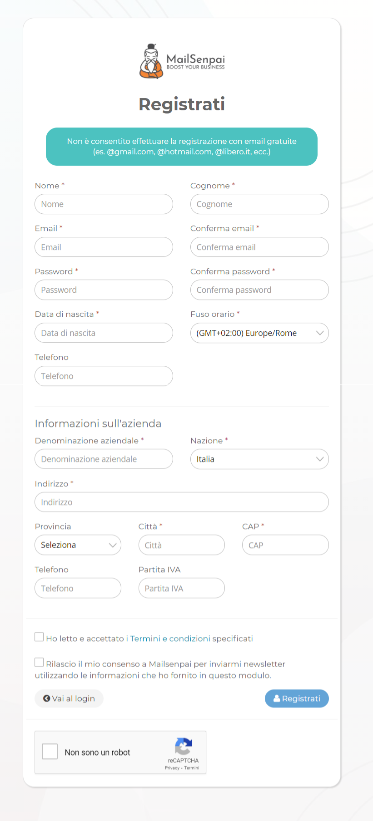The height and width of the screenshot is (821, 373).
Task: Click the Registrati submit button
Action: pyautogui.click(x=297, y=698)
